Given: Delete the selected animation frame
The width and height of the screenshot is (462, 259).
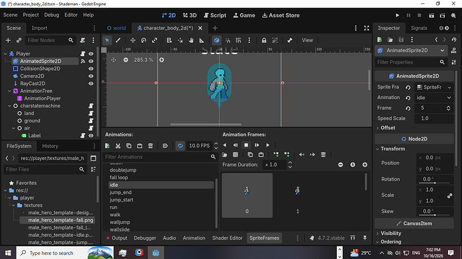Looking at the screenshot, I should tap(323, 155).
